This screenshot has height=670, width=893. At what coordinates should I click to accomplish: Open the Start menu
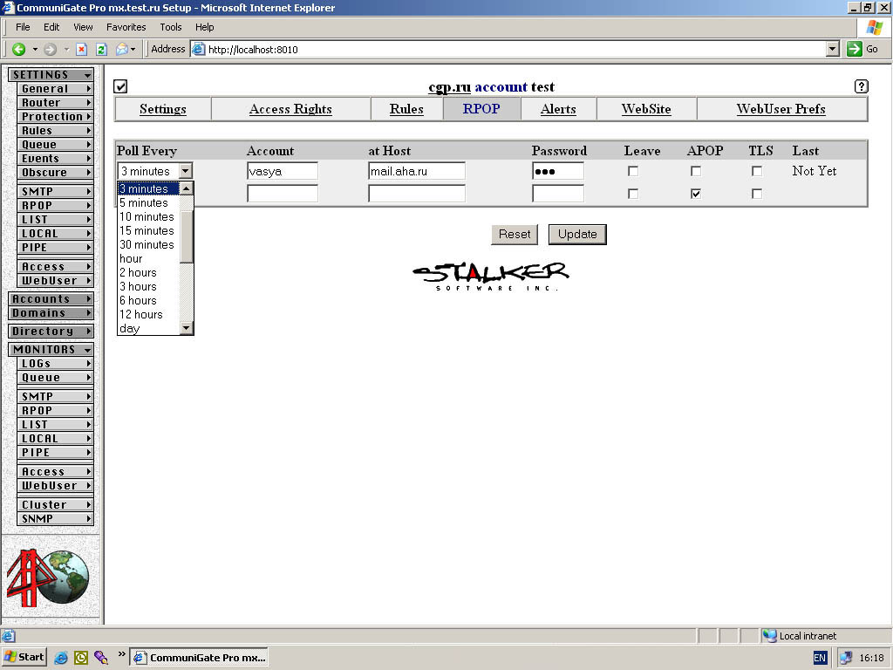24,657
